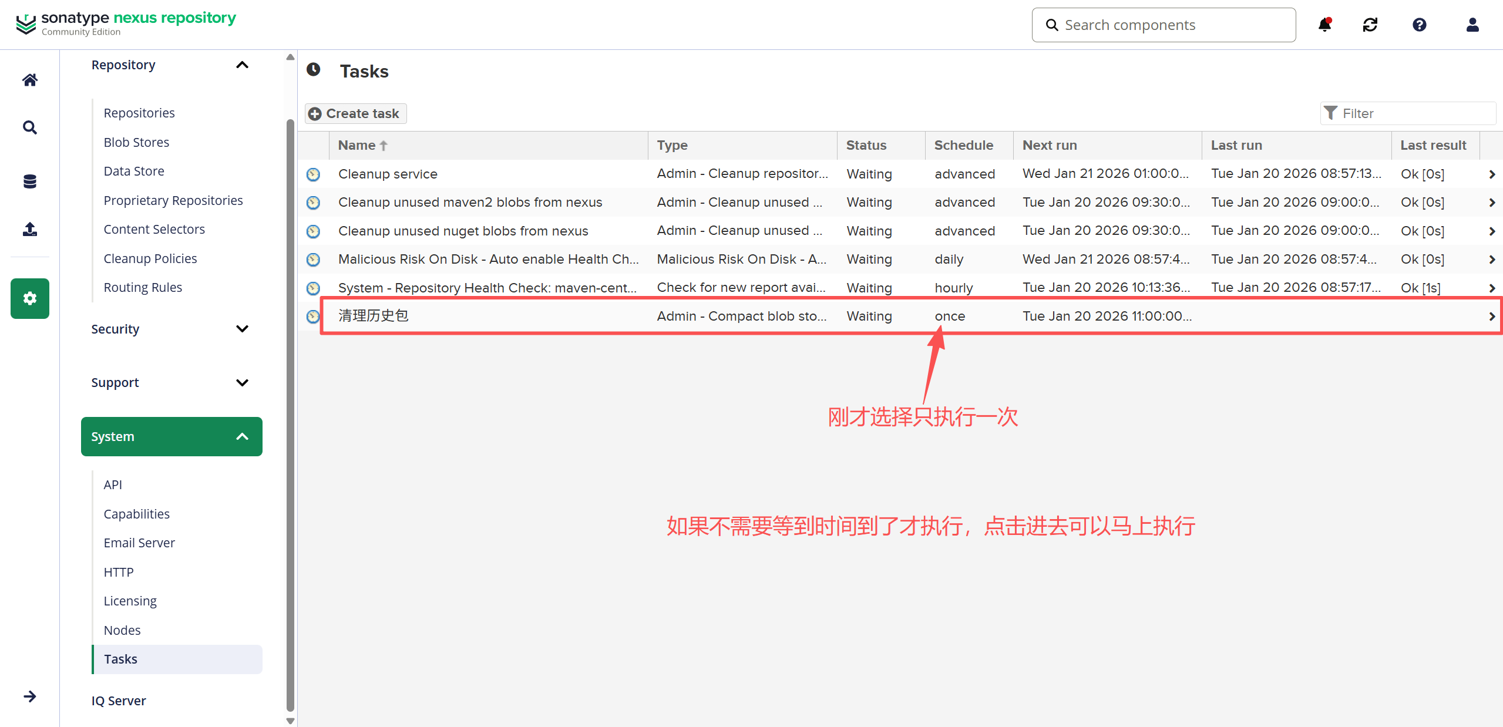
Task: Select the settings gear icon in sidebar
Action: coord(30,298)
